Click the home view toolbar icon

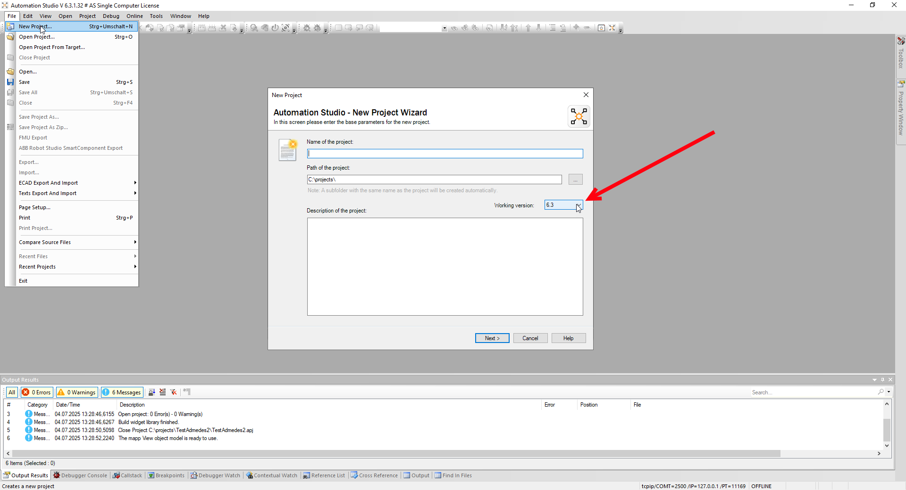pyautogui.click(x=601, y=28)
